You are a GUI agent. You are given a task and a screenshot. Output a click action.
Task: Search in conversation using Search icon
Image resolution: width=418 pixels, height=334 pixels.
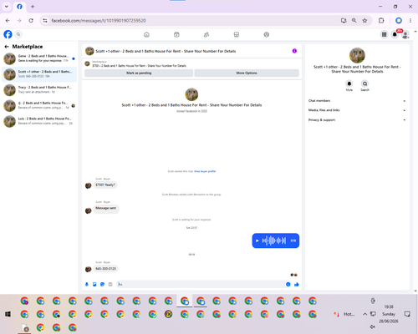[x=364, y=83]
